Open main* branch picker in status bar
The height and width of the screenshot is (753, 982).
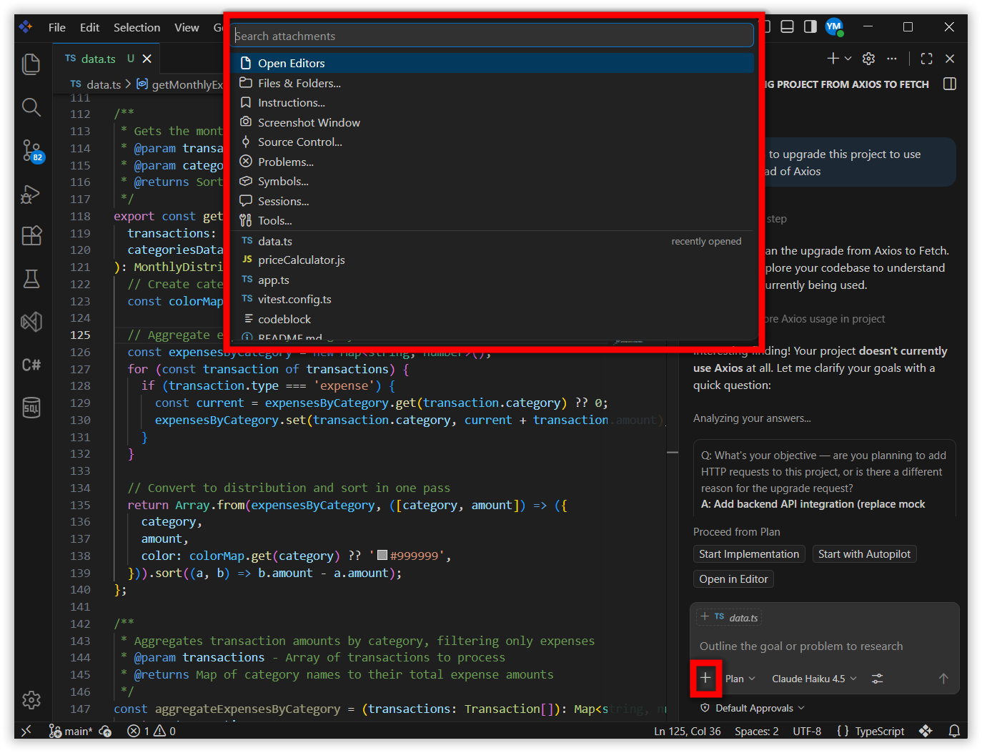coord(71,731)
